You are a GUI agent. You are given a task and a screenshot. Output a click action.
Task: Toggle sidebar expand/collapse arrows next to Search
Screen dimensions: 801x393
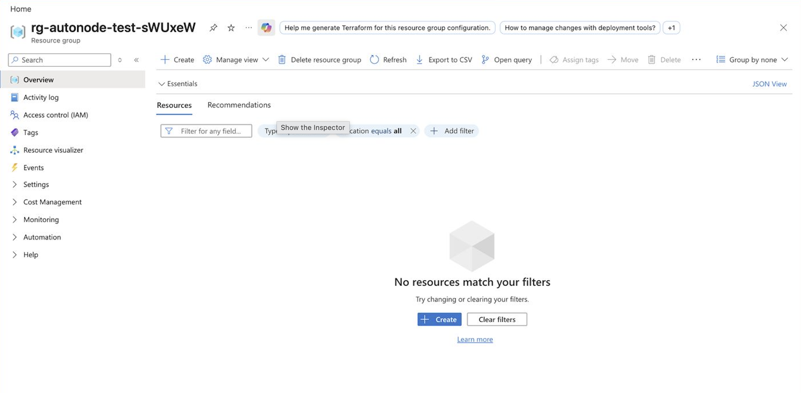pyautogui.click(x=120, y=60)
